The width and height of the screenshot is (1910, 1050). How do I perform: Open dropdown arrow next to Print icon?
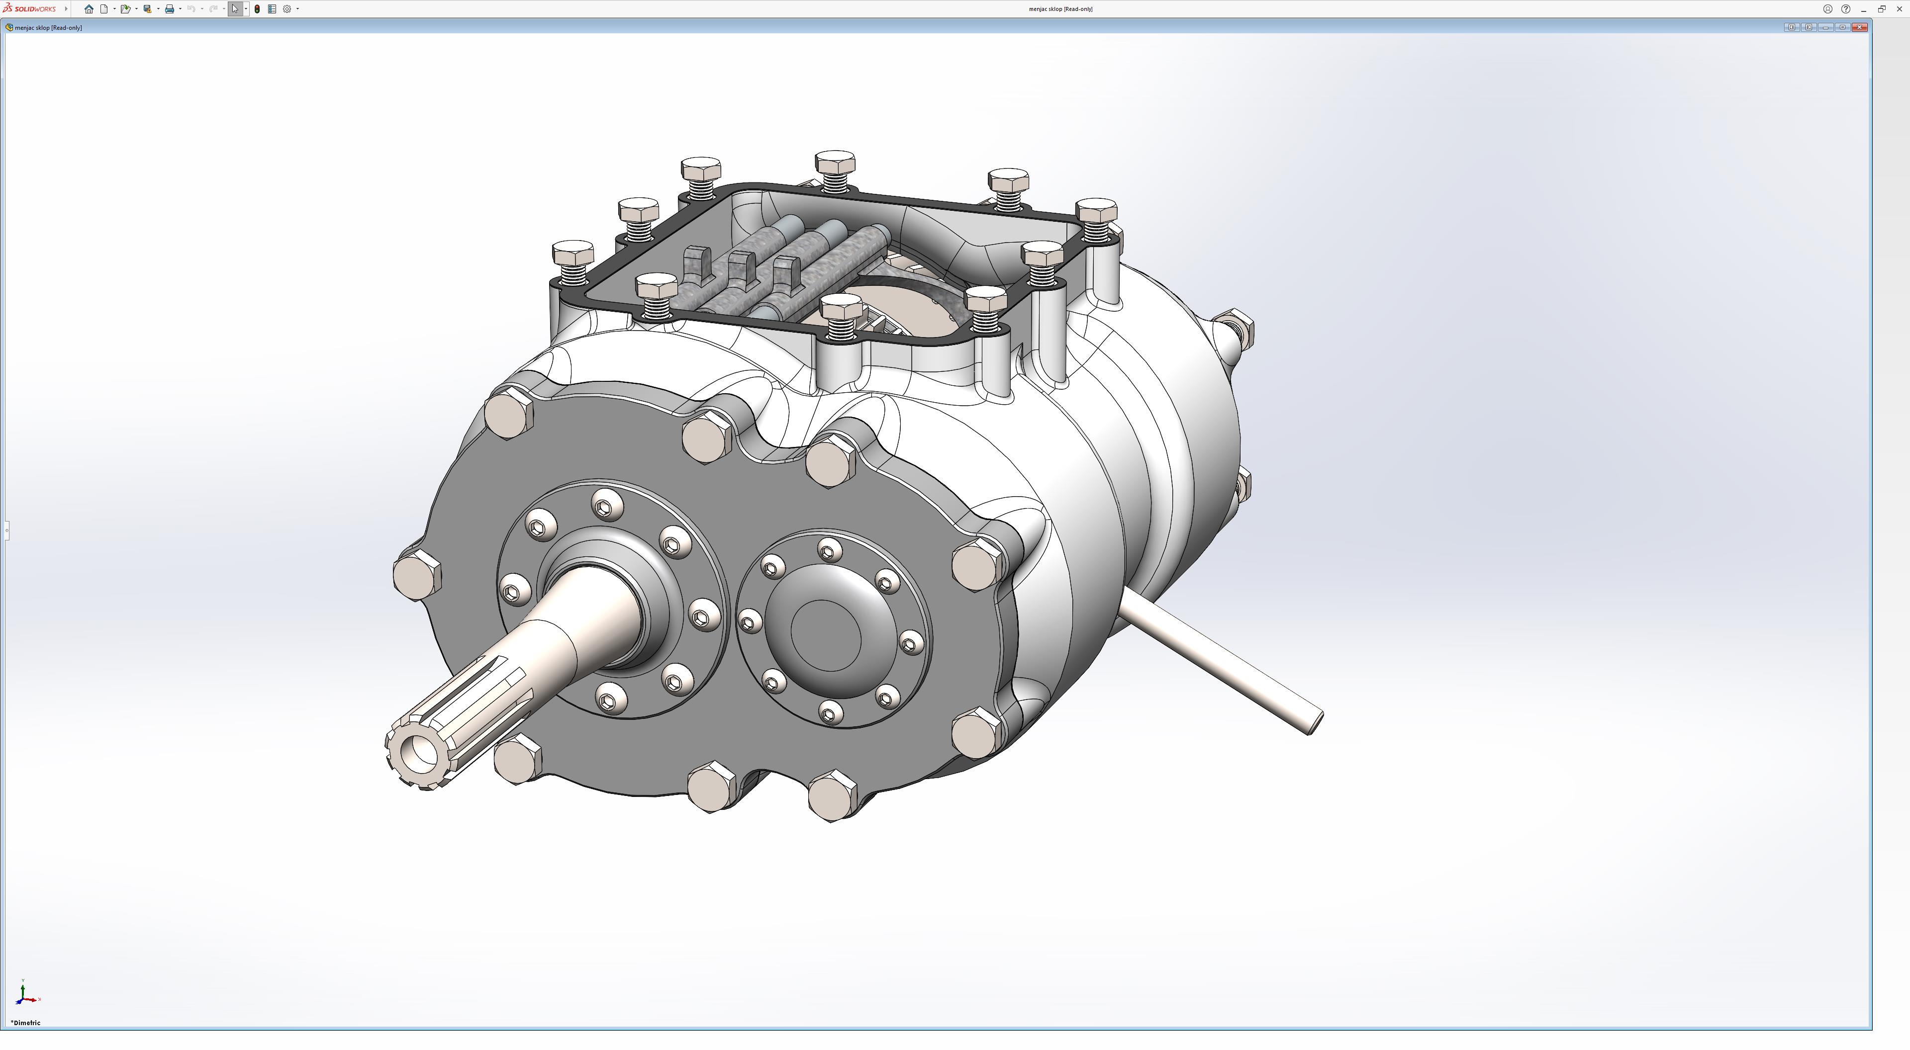[x=180, y=9]
